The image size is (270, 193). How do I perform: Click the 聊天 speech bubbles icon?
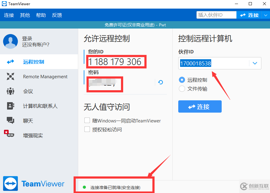click(x=10, y=120)
